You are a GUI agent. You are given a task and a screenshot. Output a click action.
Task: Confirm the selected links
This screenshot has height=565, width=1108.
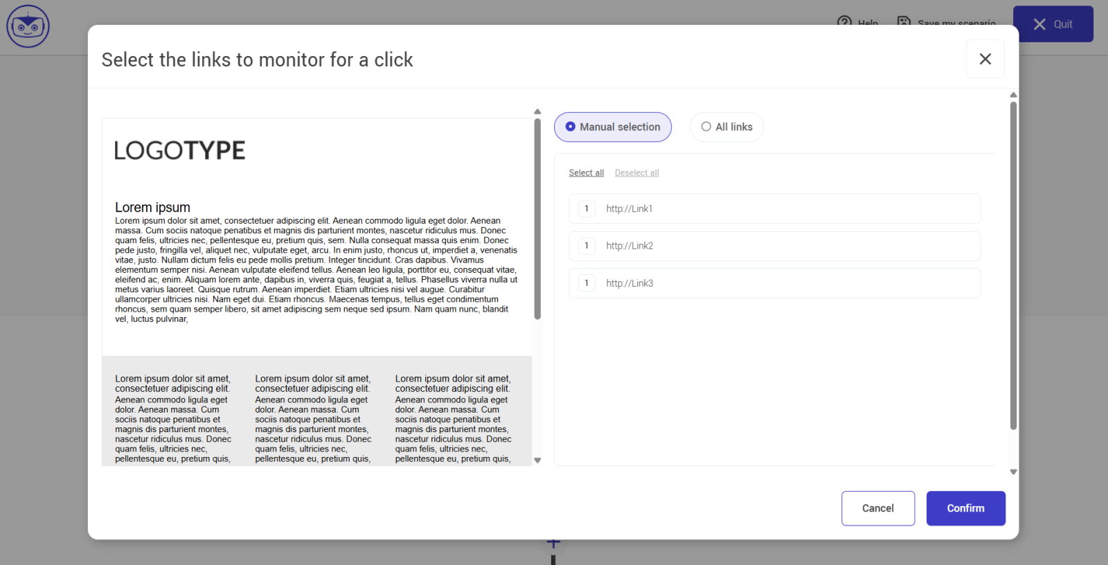click(965, 508)
